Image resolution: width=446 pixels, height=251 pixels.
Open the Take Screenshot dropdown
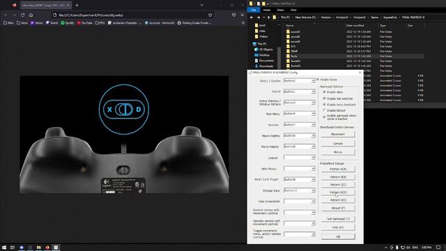pyautogui.click(x=313, y=201)
